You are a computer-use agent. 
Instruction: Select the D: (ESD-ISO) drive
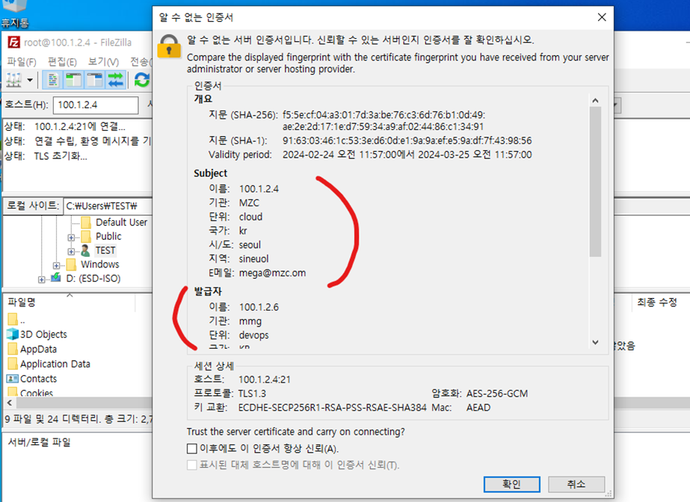(93, 279)
